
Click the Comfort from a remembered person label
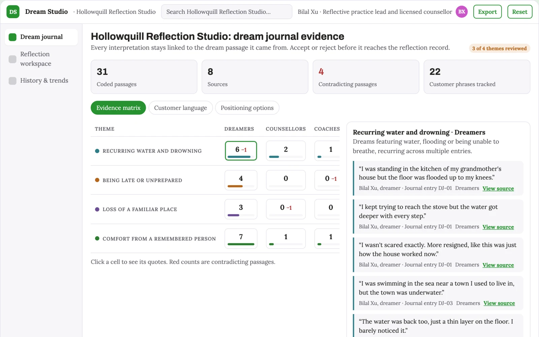click(159, 239)
